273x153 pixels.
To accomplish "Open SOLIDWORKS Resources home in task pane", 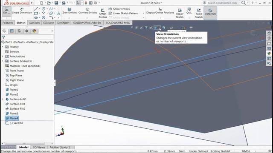I will (269, 33).
